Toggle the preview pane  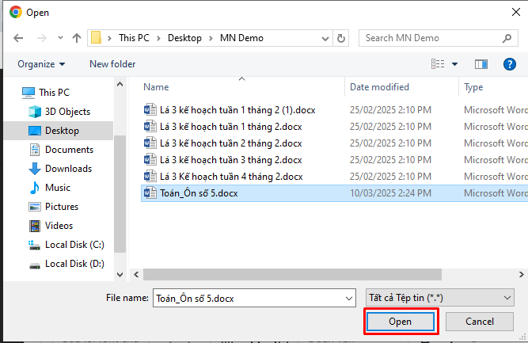[x=481, y=64]
